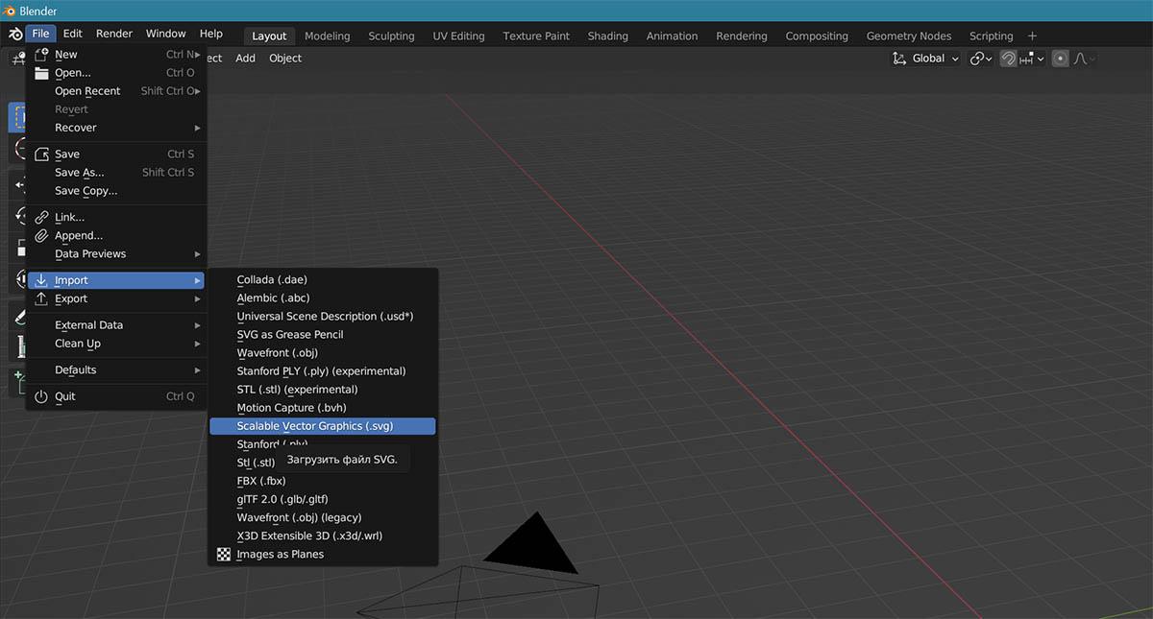Add a new workspace with plus icon
The width and height of the screenshot is (1153, 619).
point(1033,36)
